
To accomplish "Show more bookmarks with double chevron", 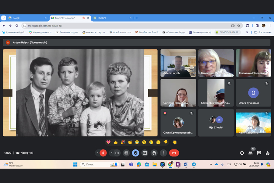I will tap(247, 32).
